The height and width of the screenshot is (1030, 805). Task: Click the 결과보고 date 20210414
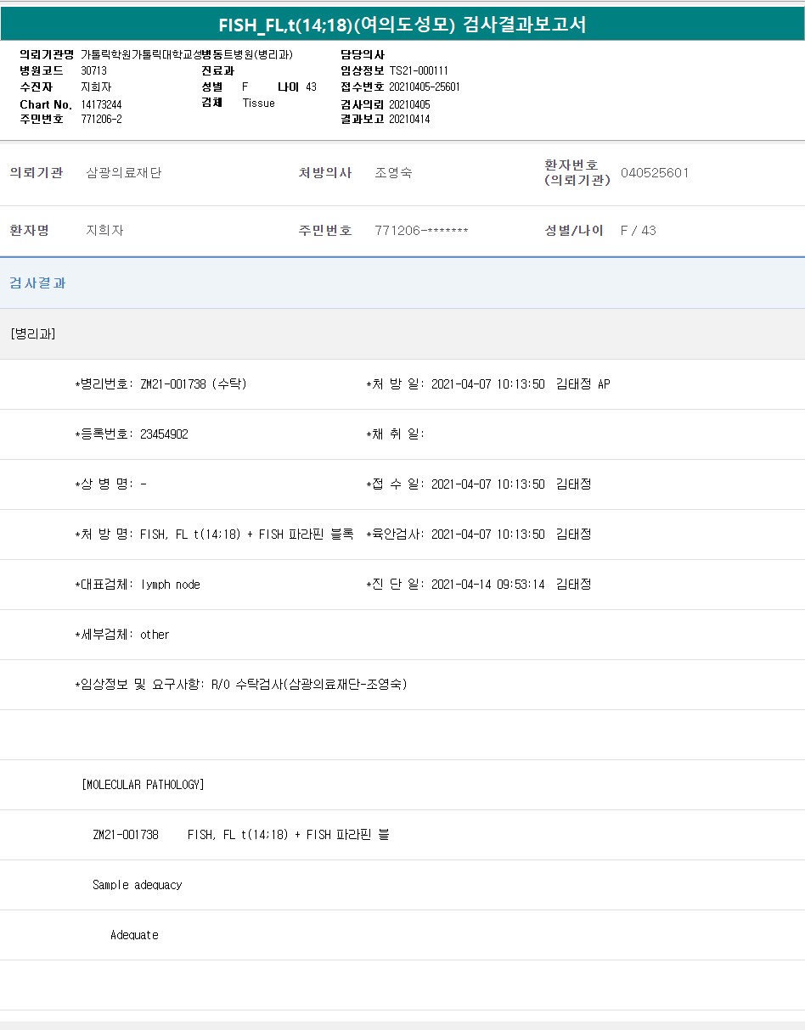(409, 120)
